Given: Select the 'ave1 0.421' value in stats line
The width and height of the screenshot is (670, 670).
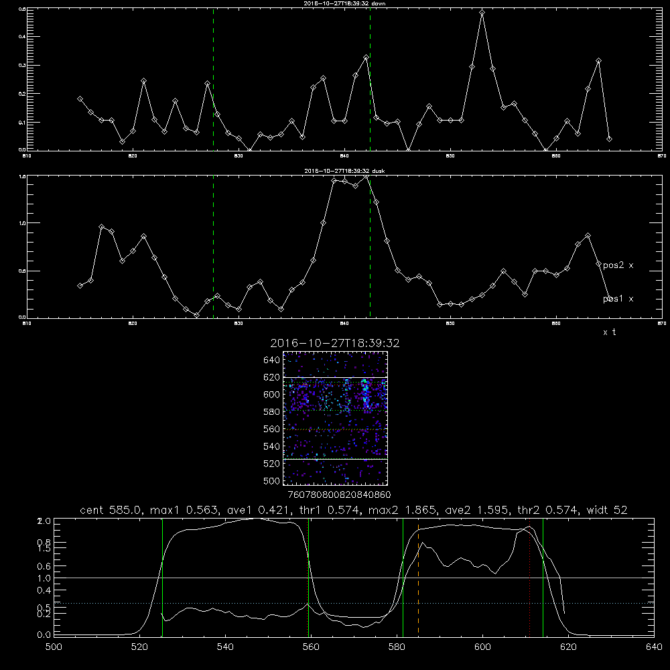Looking at the screenshot, I should coord(261,510).
